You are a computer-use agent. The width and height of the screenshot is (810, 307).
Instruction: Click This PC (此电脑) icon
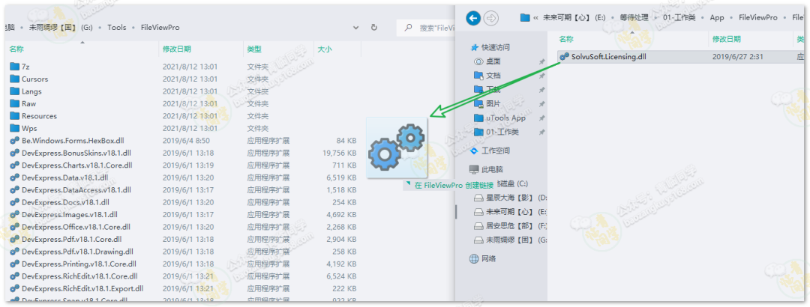tap(474, 169)
